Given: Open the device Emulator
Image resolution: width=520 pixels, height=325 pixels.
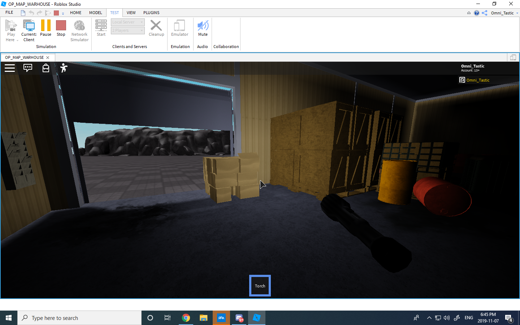Looking at the screenshot, I should 179,29.
